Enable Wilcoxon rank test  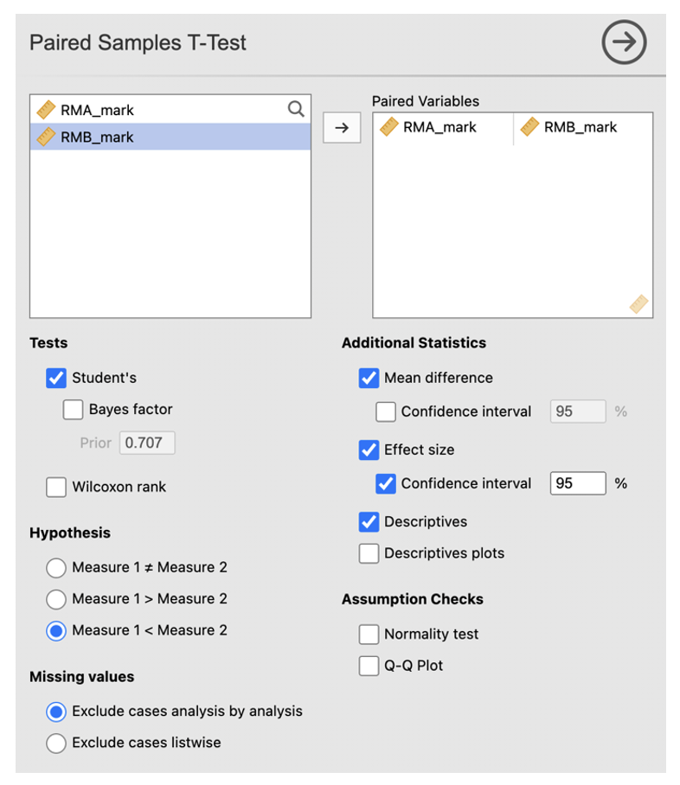pos(56,487)
